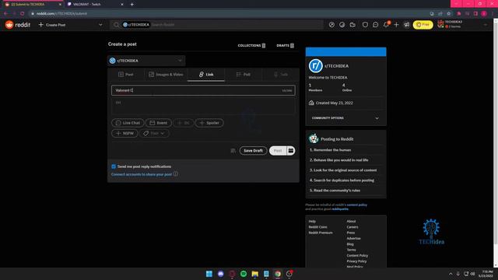Open the Flair dropdown
This screenshot has width=498, height=280.
click(x=154, y=133)
